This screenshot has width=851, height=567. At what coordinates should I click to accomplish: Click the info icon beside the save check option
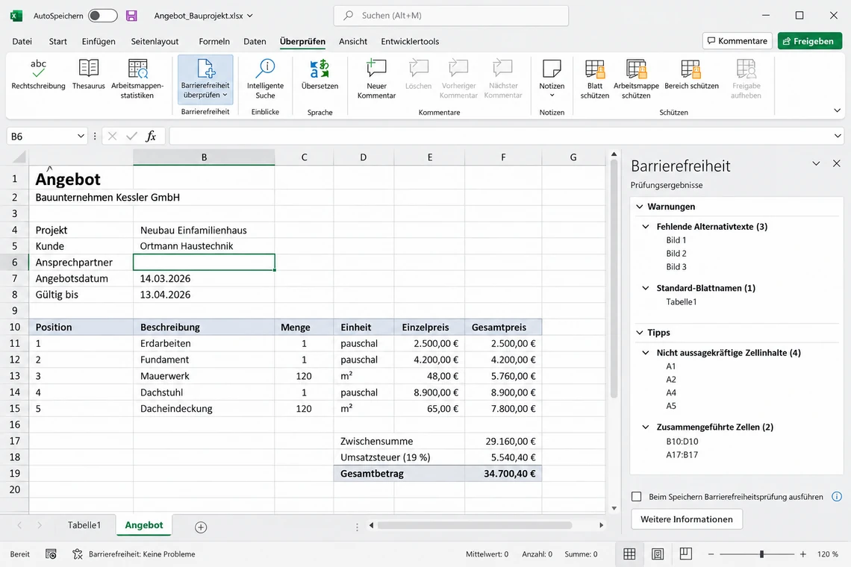point(837,496)
